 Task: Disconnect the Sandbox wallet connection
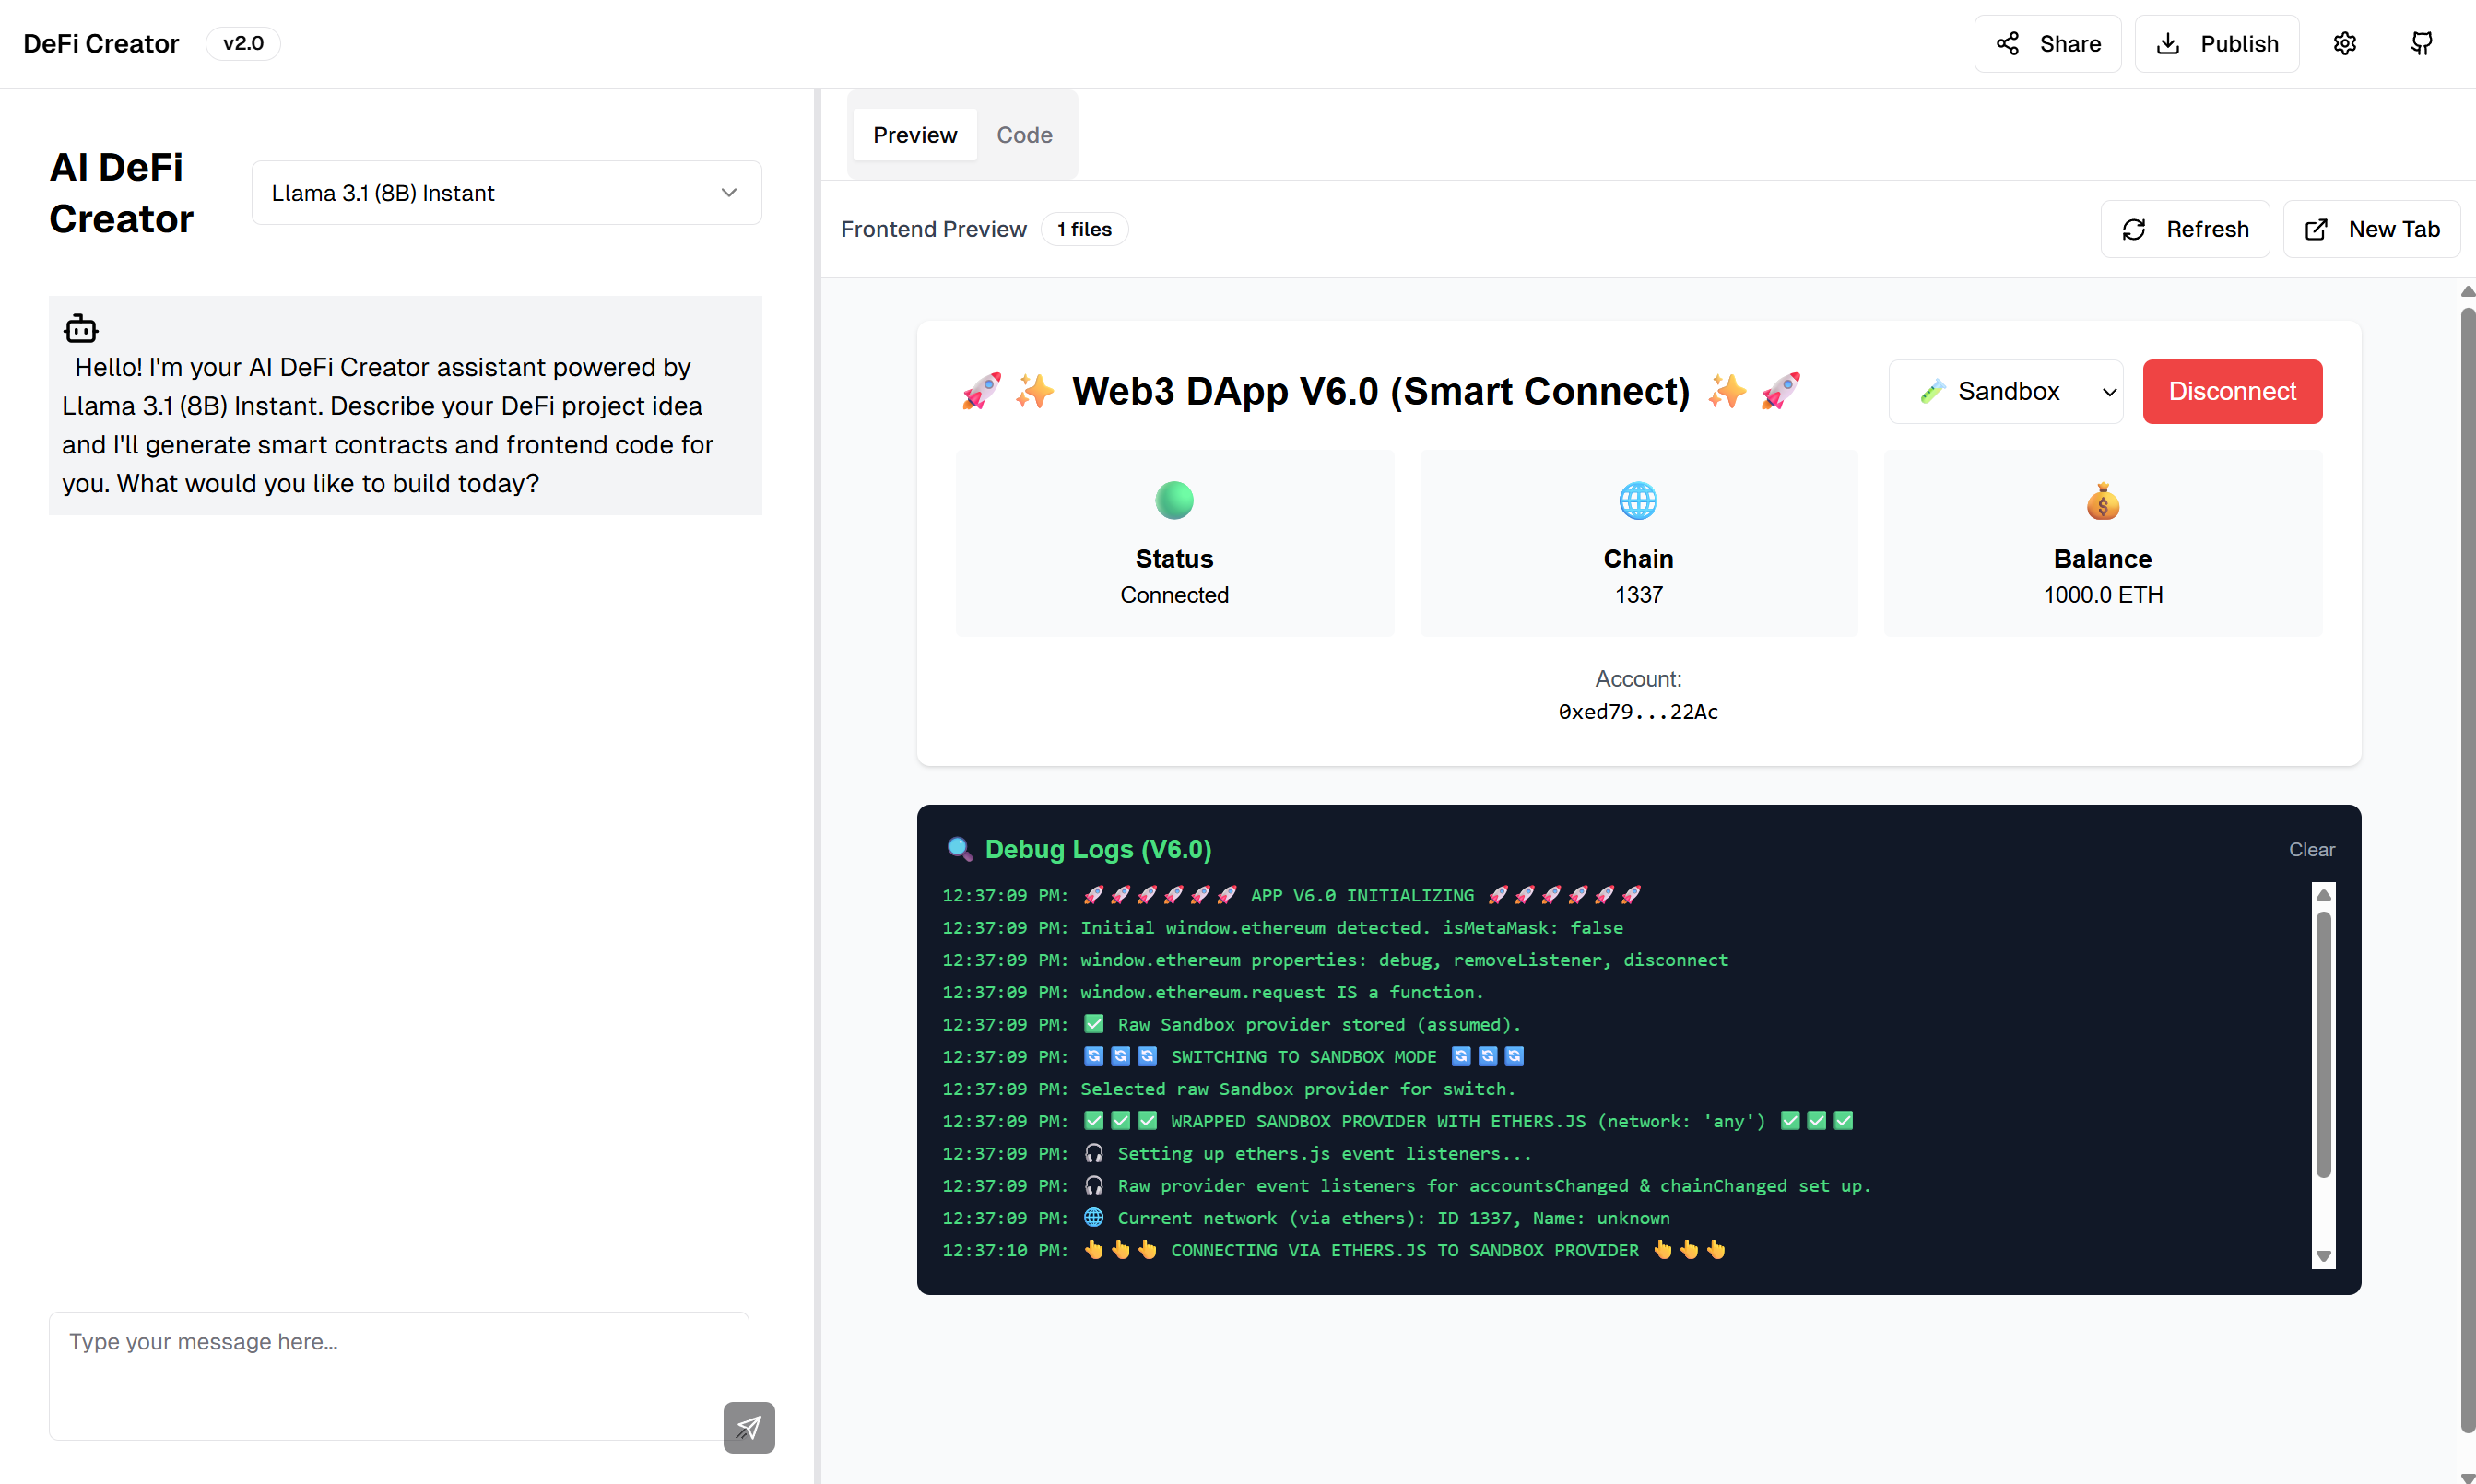coord(2232,391)
